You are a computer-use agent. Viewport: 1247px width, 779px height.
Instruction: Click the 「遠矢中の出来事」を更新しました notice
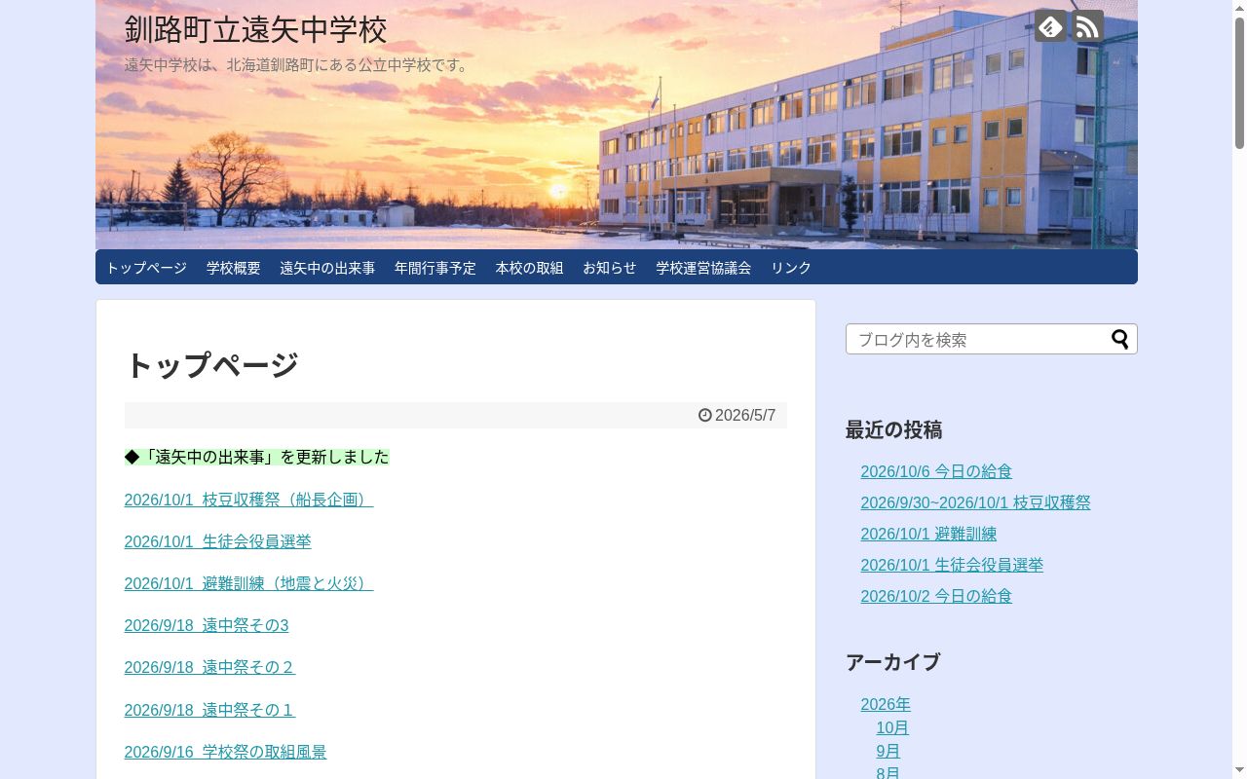256,457
